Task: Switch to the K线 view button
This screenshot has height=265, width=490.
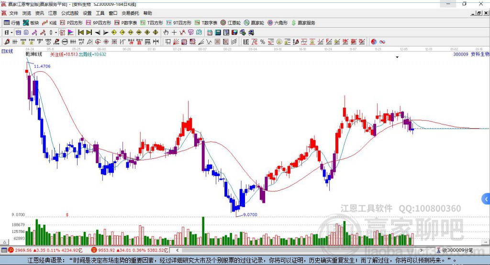Action: 49,23
